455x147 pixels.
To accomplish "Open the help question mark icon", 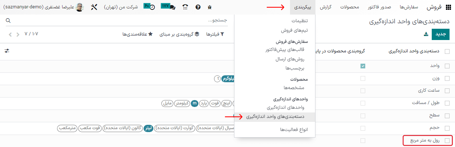I will 198,7.
